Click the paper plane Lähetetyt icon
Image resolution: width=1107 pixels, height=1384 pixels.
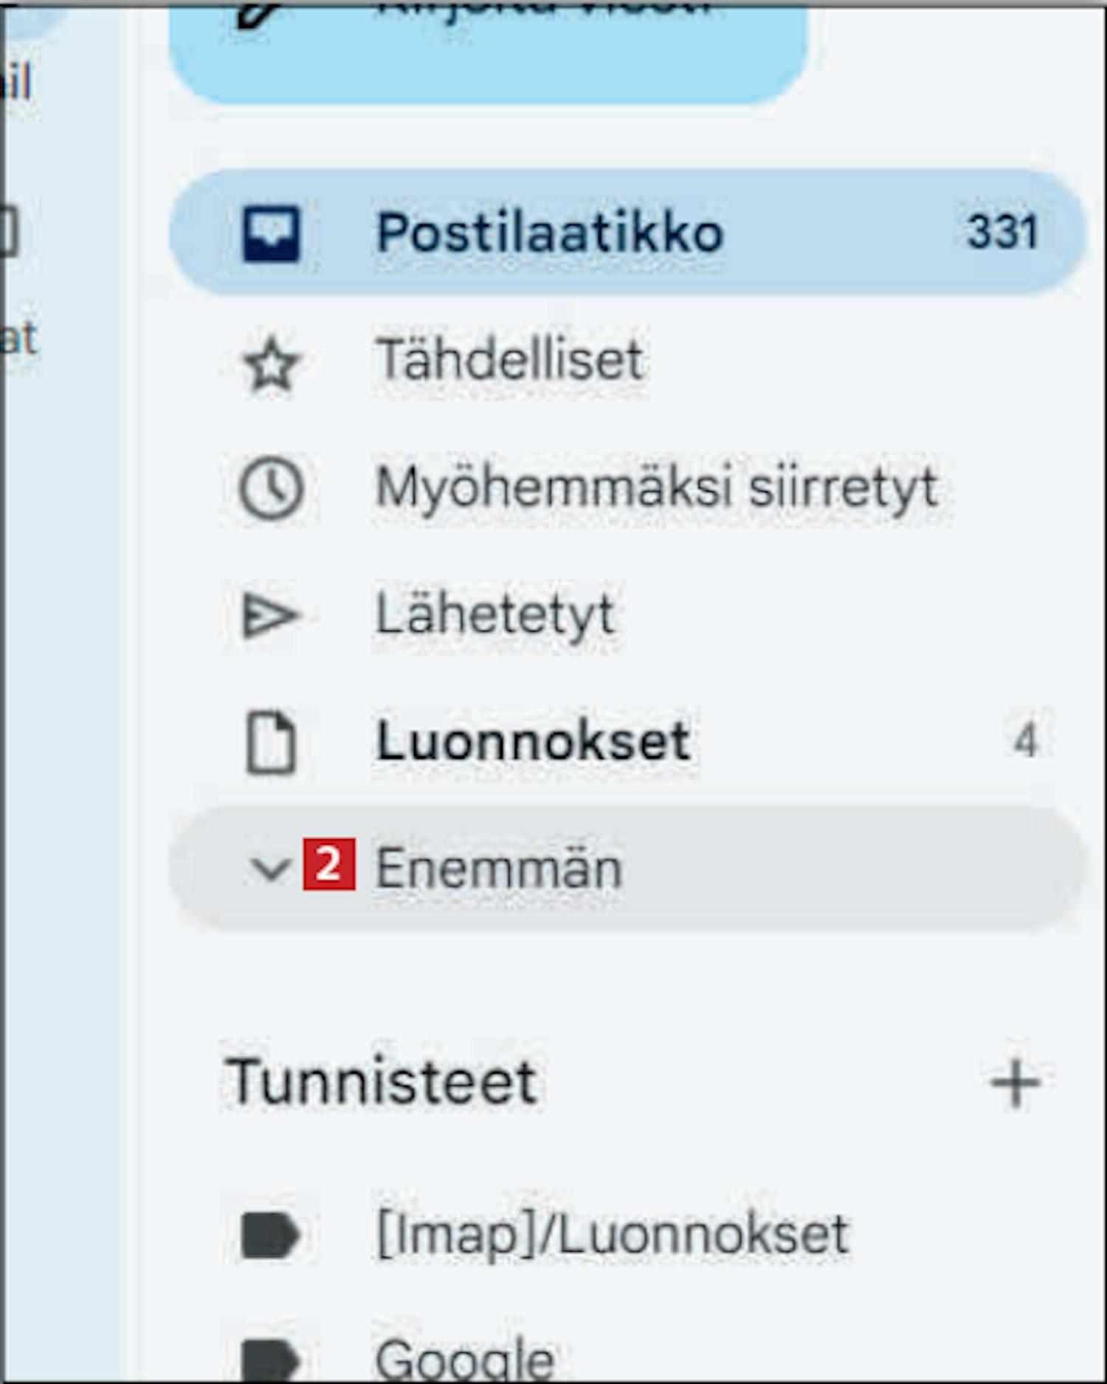[x=270, y=616]
